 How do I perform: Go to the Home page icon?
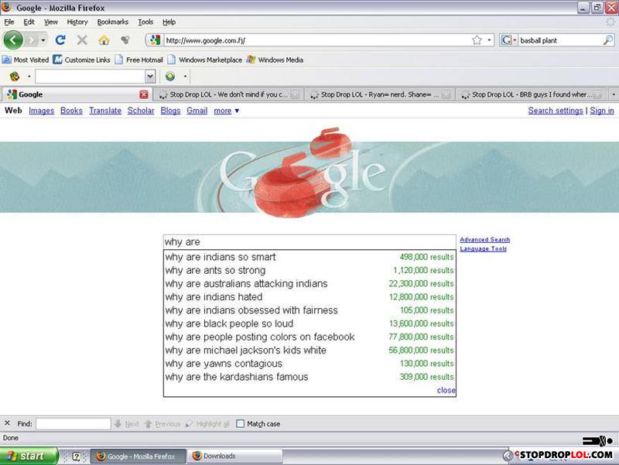coord(104,40)
